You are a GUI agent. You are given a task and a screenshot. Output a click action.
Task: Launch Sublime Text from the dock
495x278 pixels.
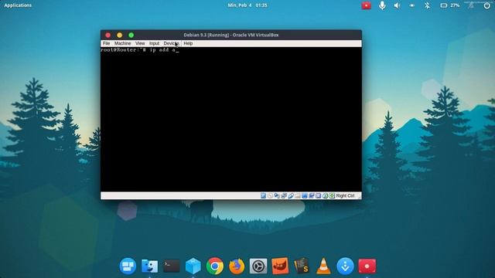(302, 266)
